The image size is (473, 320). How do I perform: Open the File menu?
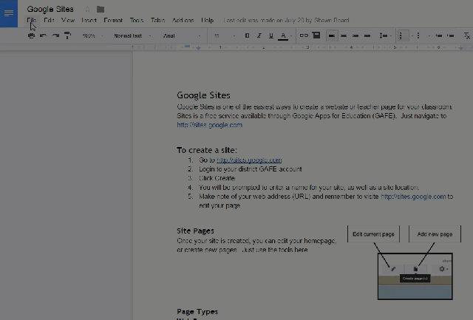tap(32, 21)
